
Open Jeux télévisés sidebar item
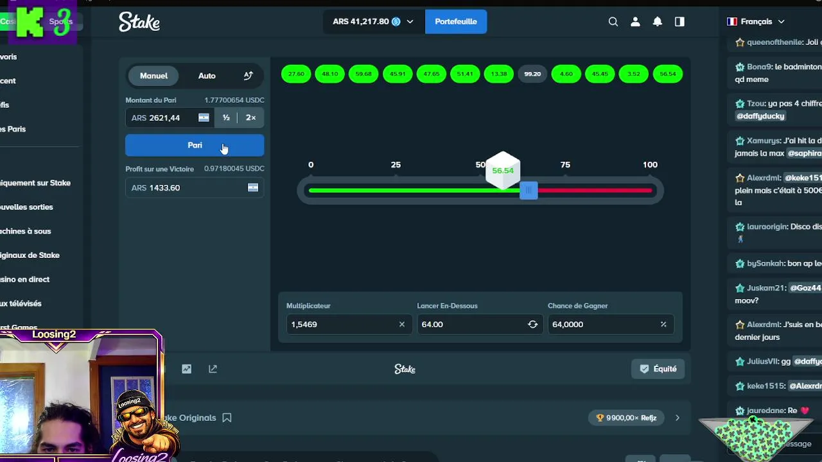pyautogui.click(x=21, y=304)
